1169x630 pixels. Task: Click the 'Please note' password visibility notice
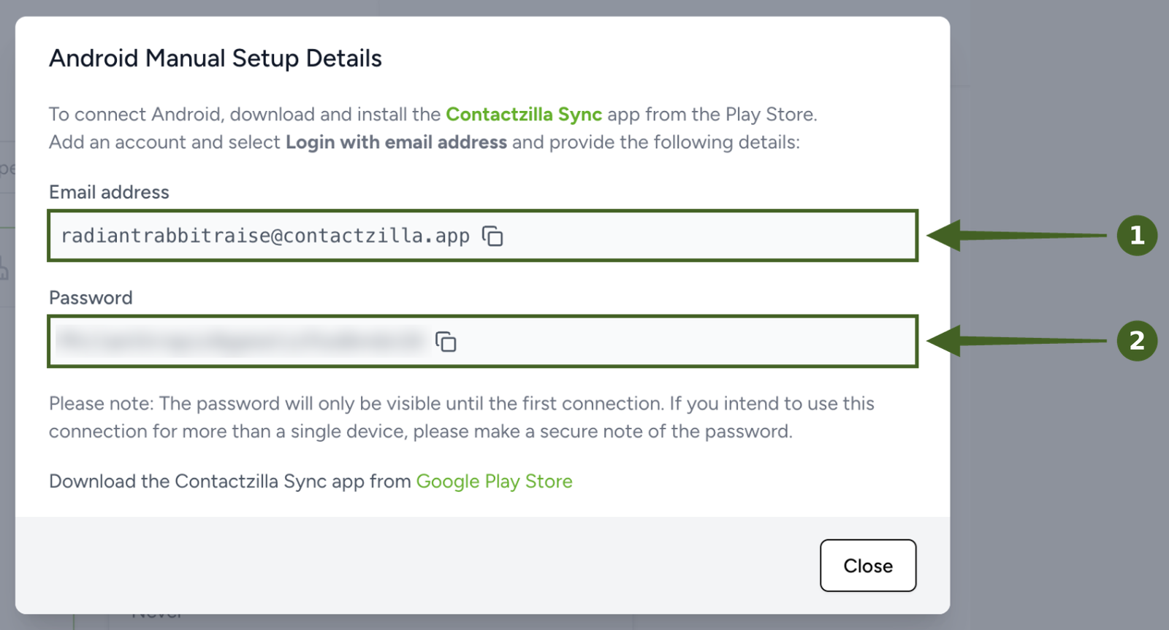click(x=462, y=418)
